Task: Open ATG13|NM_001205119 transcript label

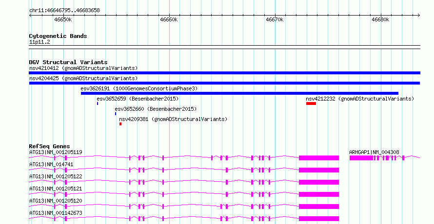Action: point(56,152)
